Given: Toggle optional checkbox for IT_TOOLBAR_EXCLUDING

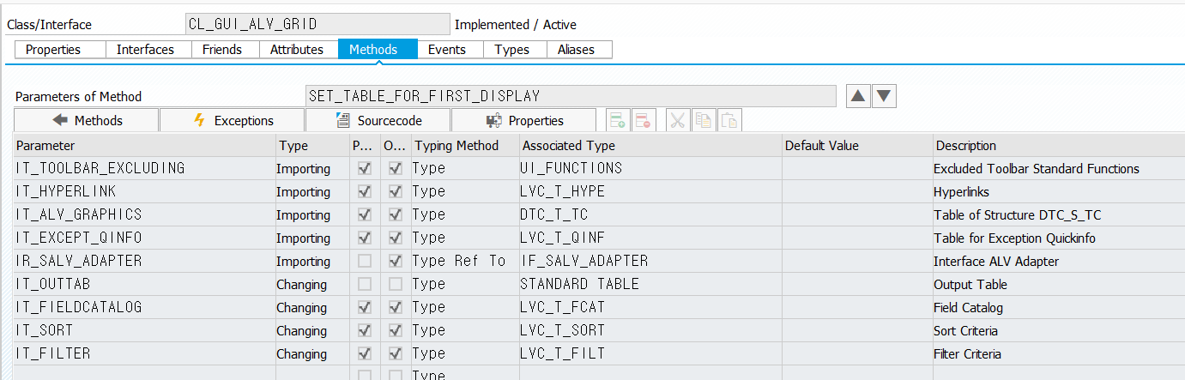Looking at the screenshot, I should click(x=396, y=168).
